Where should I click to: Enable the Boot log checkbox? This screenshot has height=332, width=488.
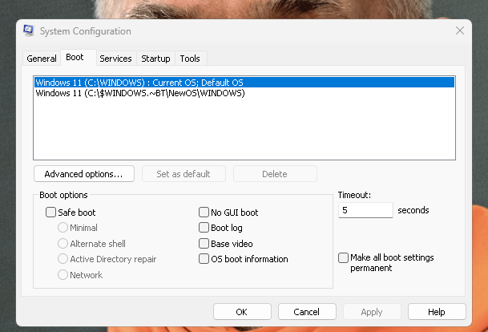204,228
